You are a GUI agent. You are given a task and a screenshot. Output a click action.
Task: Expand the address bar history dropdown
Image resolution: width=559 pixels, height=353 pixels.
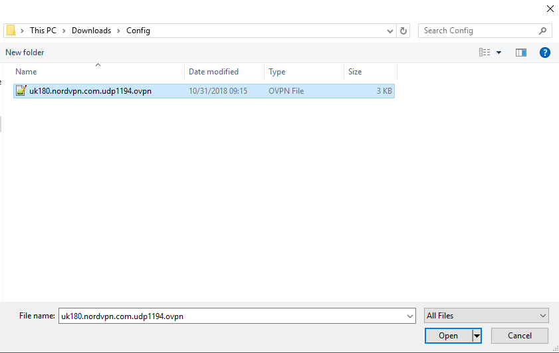tap(390, 31)
